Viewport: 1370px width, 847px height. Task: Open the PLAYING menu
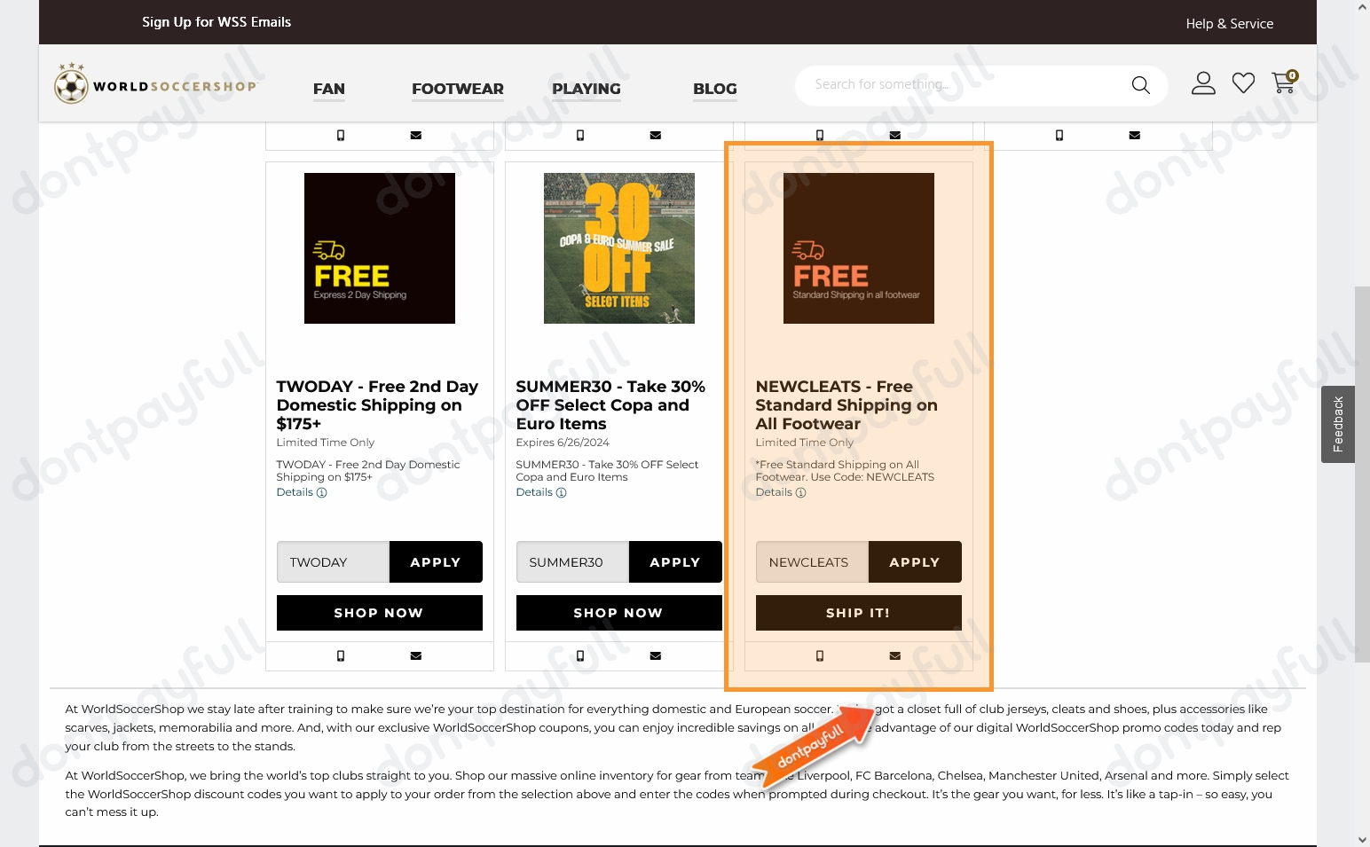(586, 89)
